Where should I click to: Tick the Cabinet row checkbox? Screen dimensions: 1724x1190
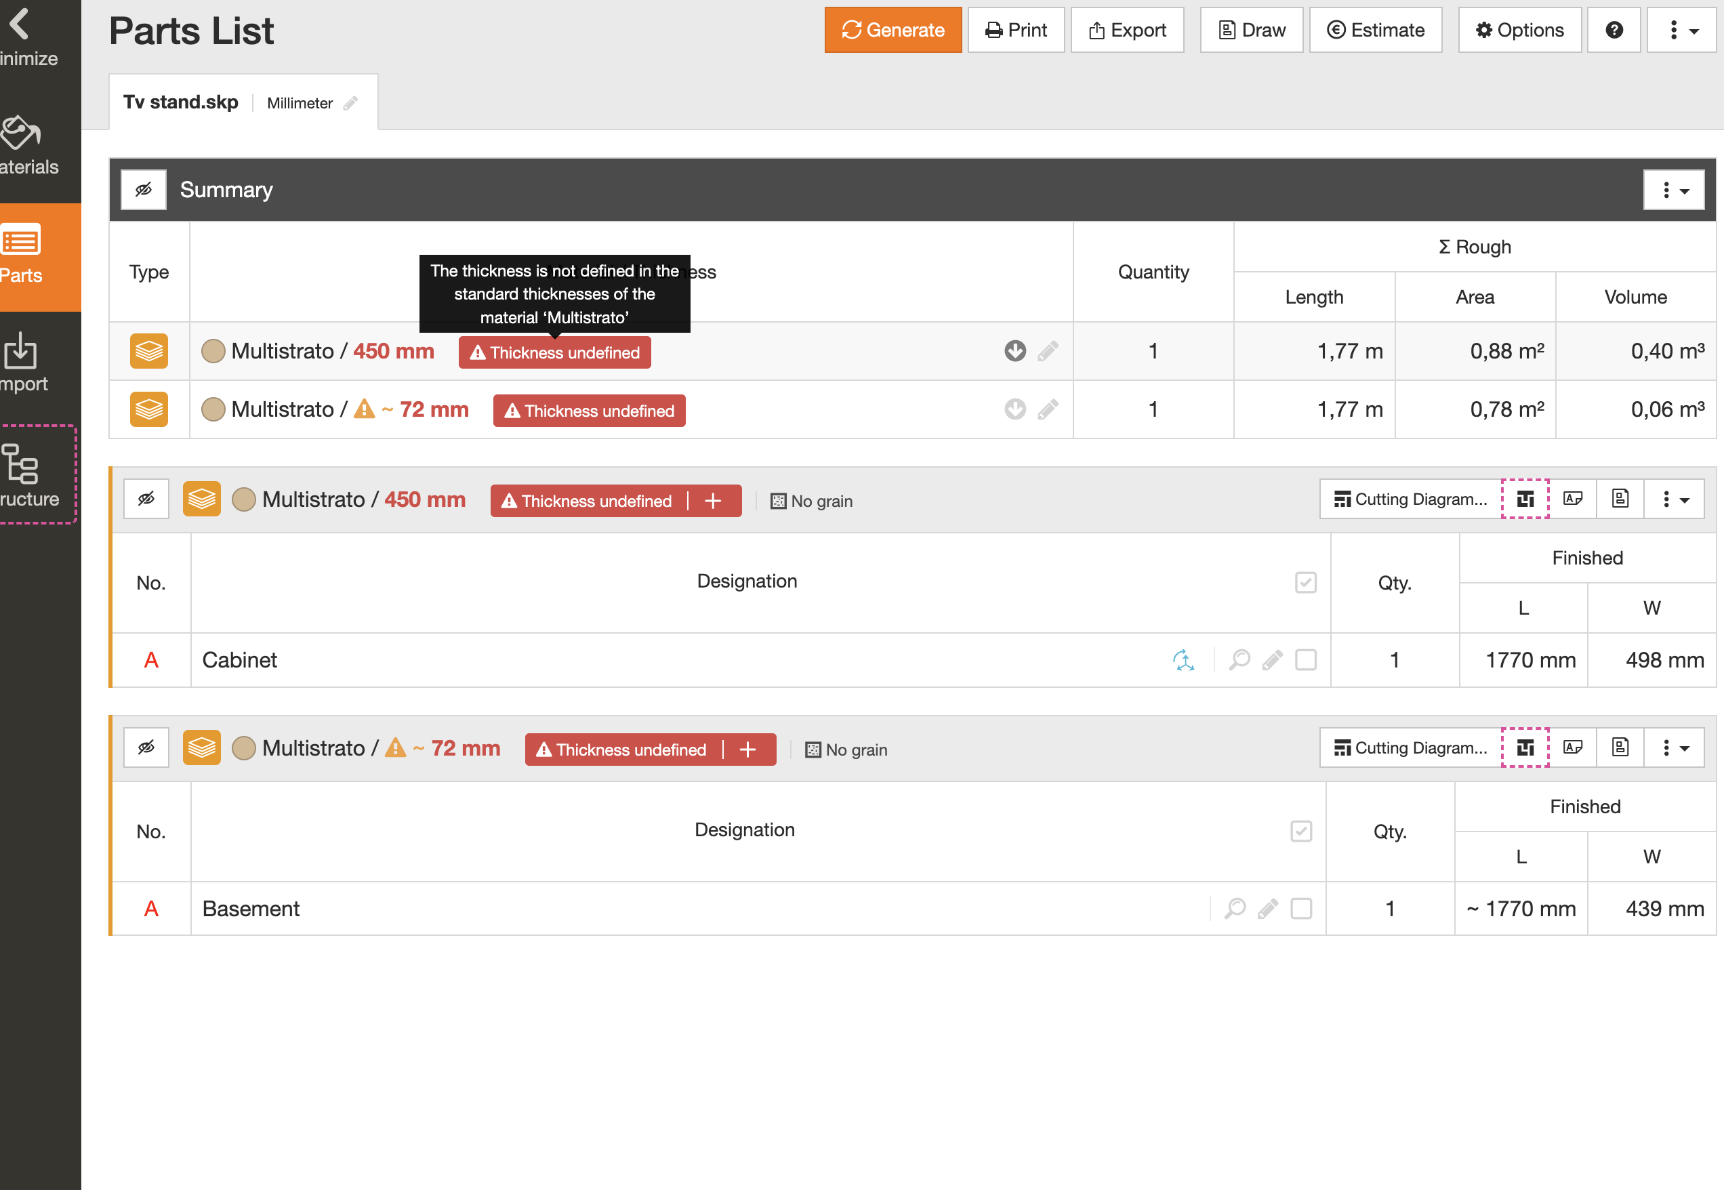click(1306, 660)
